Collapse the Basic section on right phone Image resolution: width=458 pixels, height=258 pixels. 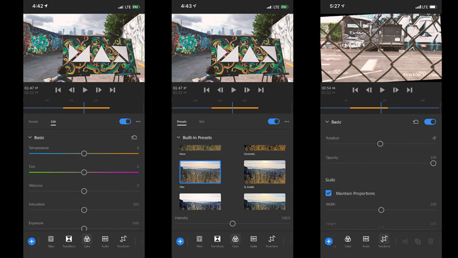coord(327,122)
